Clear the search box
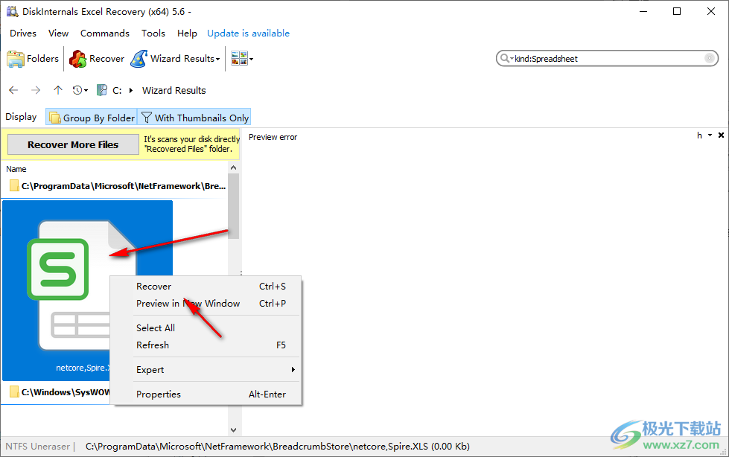 [710, 58]
